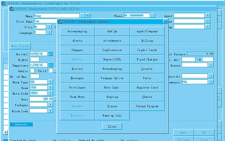Click X on Reservation Options title bar
This screenshot has height=141, width=225.
pos(165,21)
